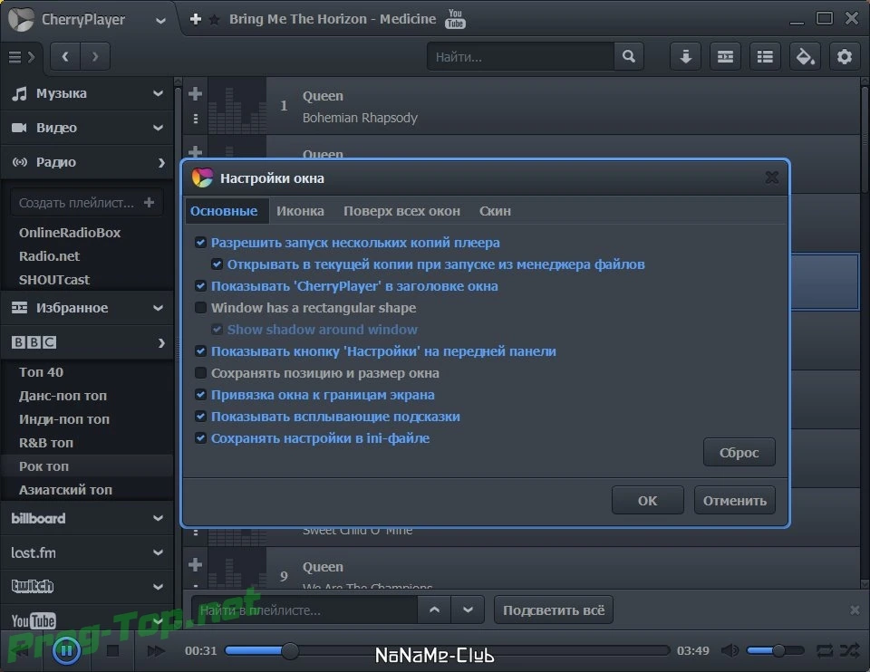Expand the twitch section
The image size is (870, 672).
[158, 587]
